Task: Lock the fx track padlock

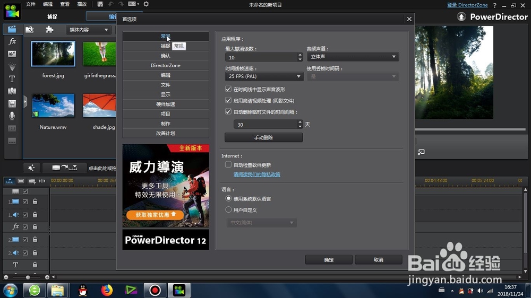Action: click(x=35, y=227)
